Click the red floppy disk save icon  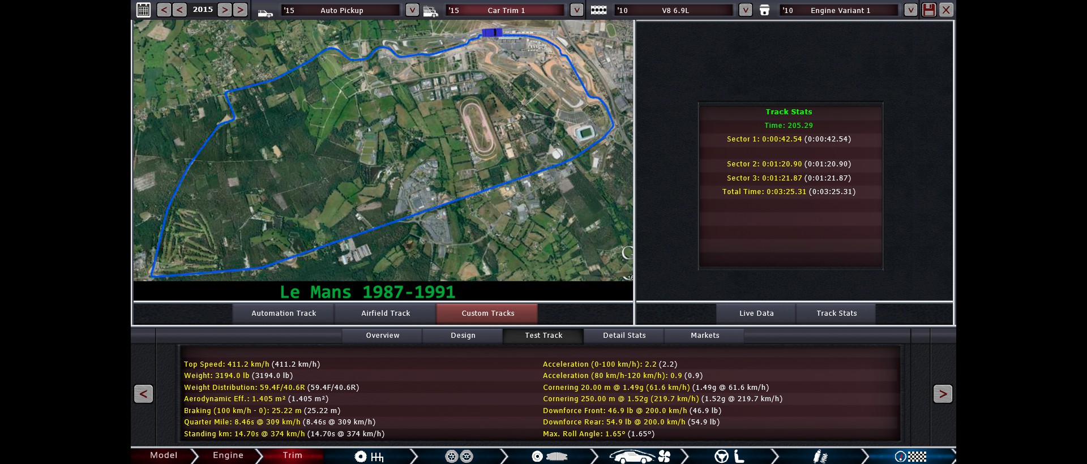pyautogui.click(x=928, y=10)
